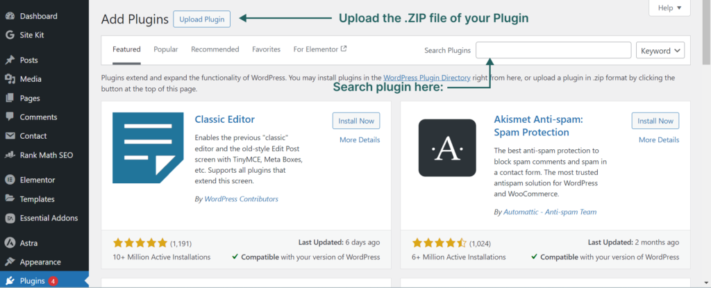Install the Akismet Anti-spam plugin
Screen dimensions: 711x288
[x=655, y=121]
